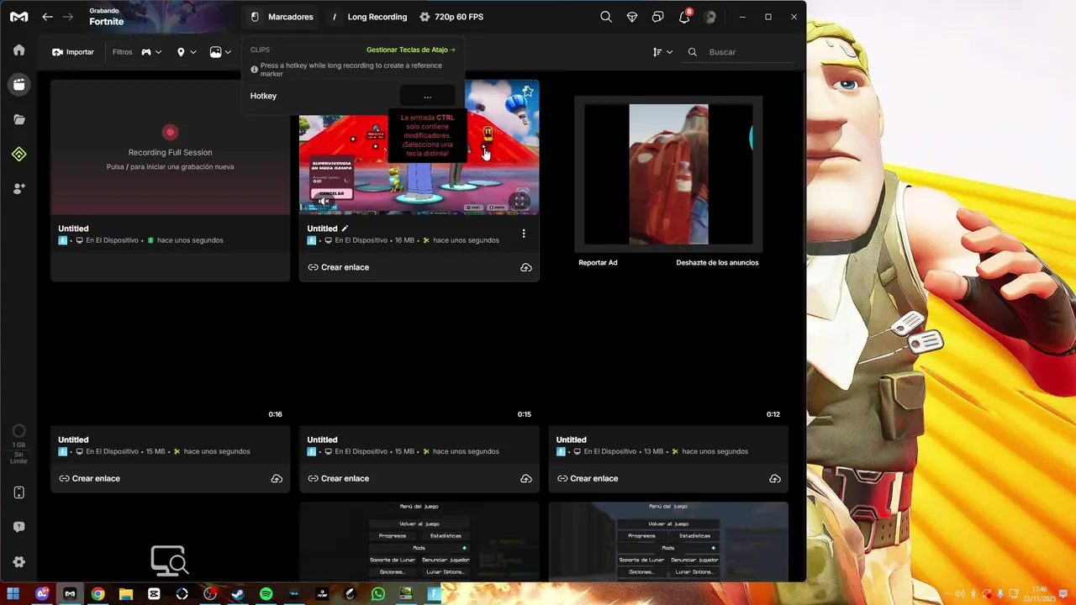Viewport: 1076px width, 605px height.
Task: Expand the highlighted clip preview to fullscreen
Action: point(520,201)
